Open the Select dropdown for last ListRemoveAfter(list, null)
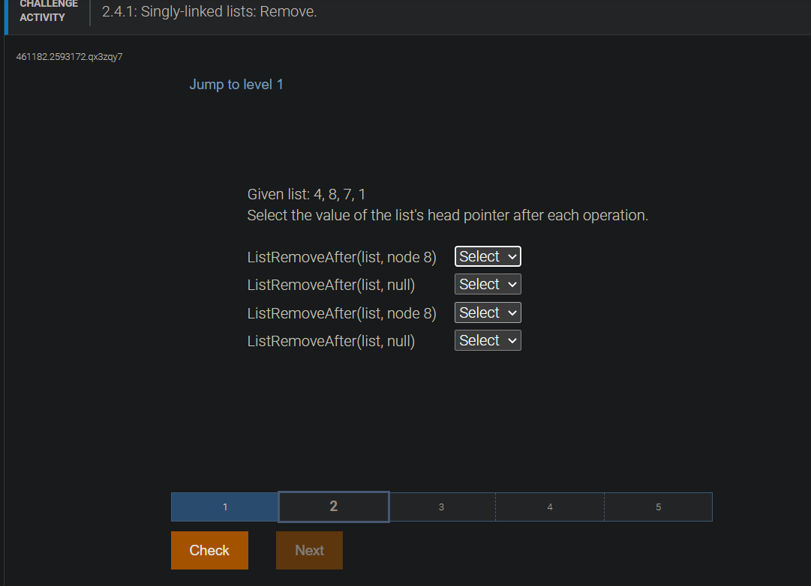 (x=487, y=340)
